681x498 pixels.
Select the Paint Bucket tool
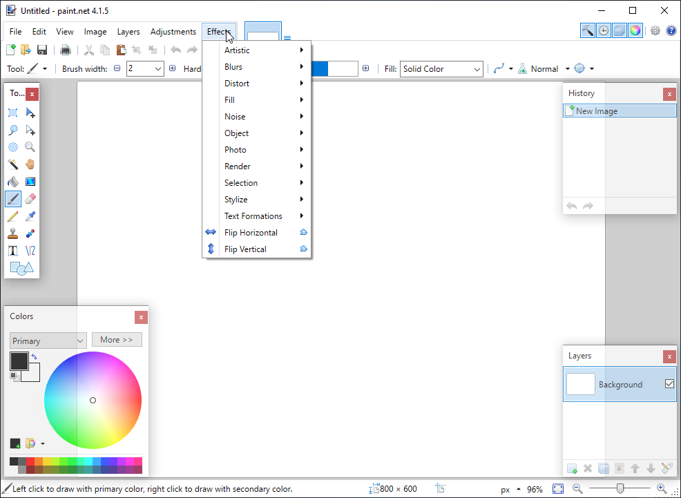[x=13, y=182]
